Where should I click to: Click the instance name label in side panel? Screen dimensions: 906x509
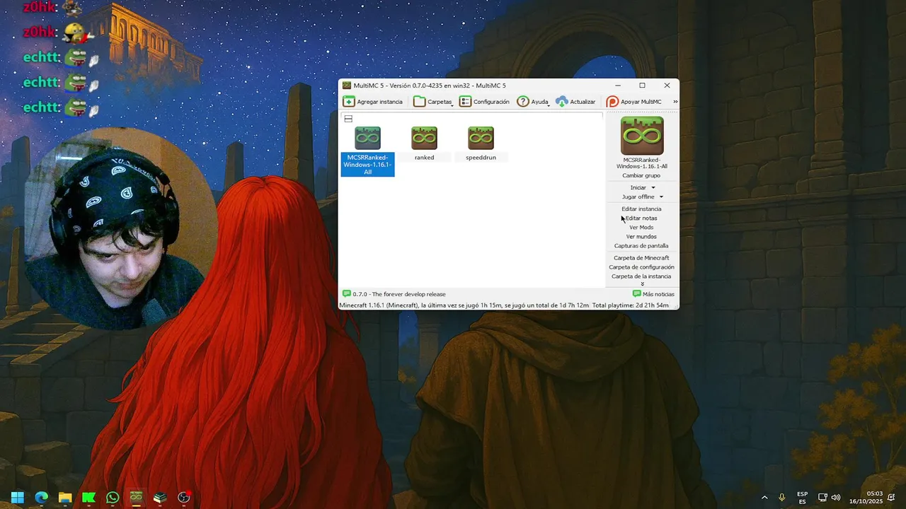click(642, 163)
